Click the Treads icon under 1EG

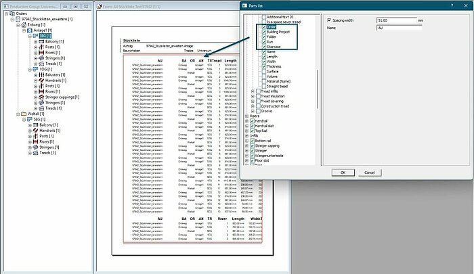pos(41,64)
